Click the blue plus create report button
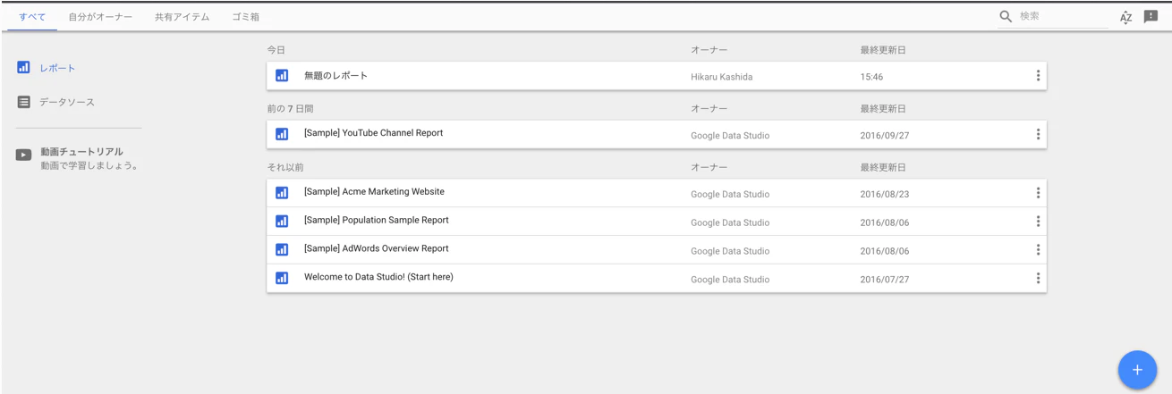Viewport: 1172px width, 394px height. pyautogui.click(x=1137, y=369)
